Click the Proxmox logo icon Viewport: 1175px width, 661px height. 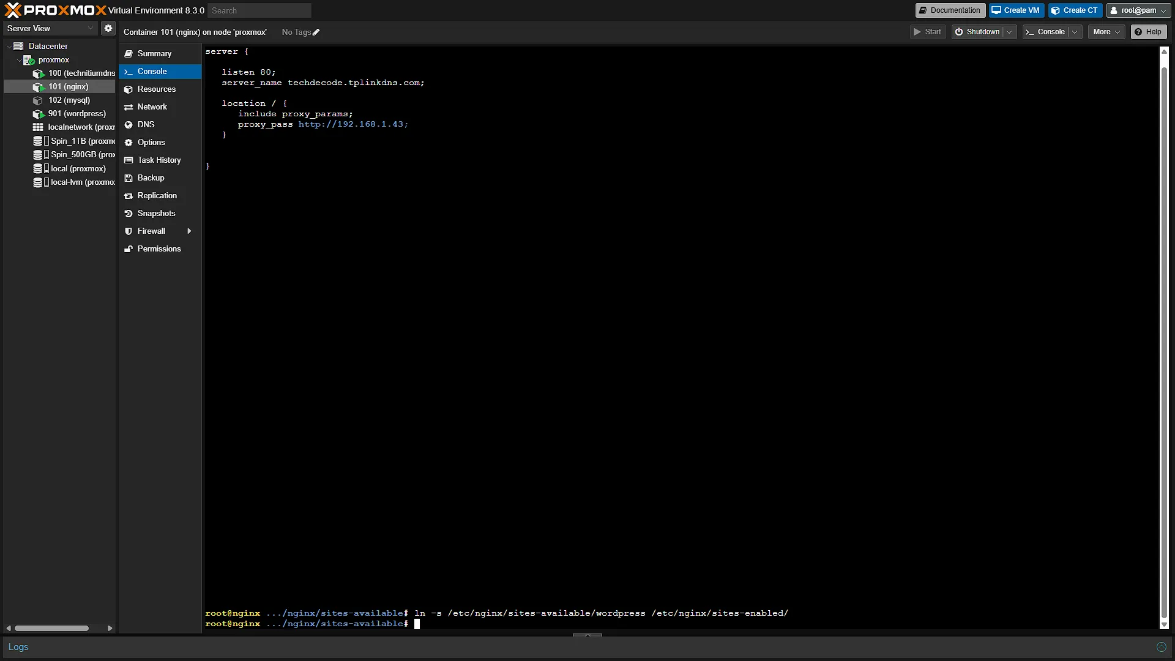tap(13, 10)
